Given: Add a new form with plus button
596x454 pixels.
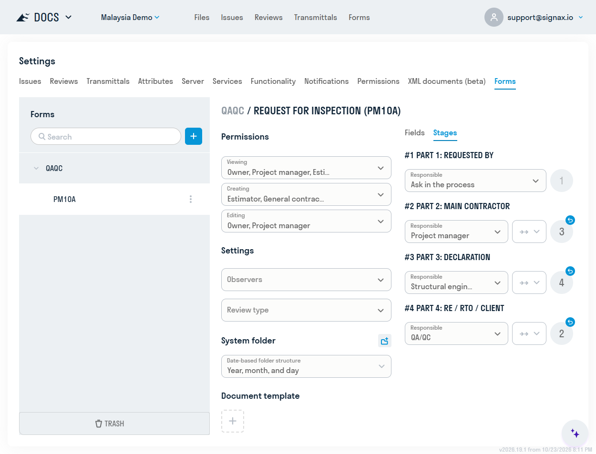Looking at the screenshot, I should pyautogui.click(x=194, y=136).
